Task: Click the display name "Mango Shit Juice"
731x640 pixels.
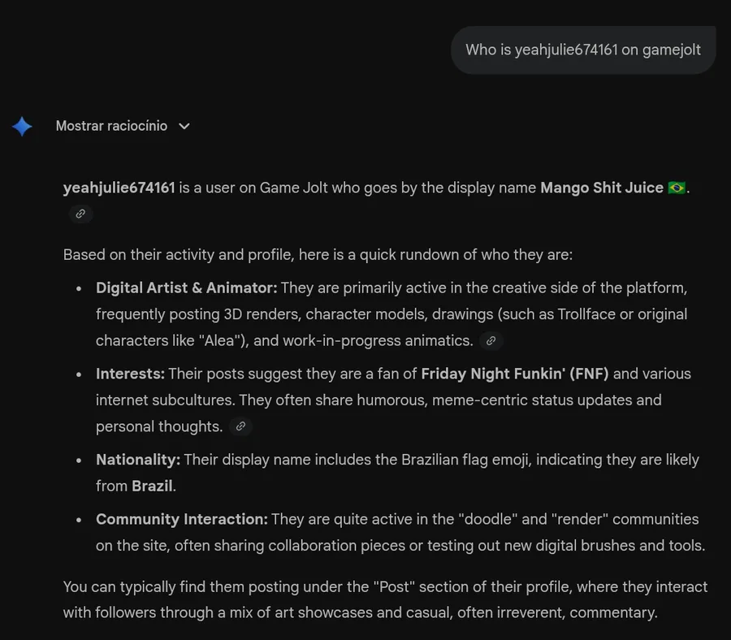Action: [x=602, y=188]
